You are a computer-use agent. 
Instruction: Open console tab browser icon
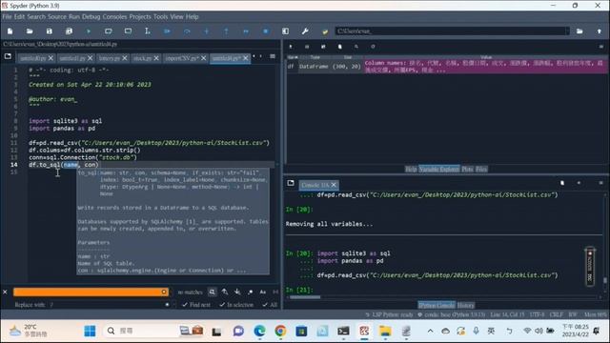pos(291,183)
